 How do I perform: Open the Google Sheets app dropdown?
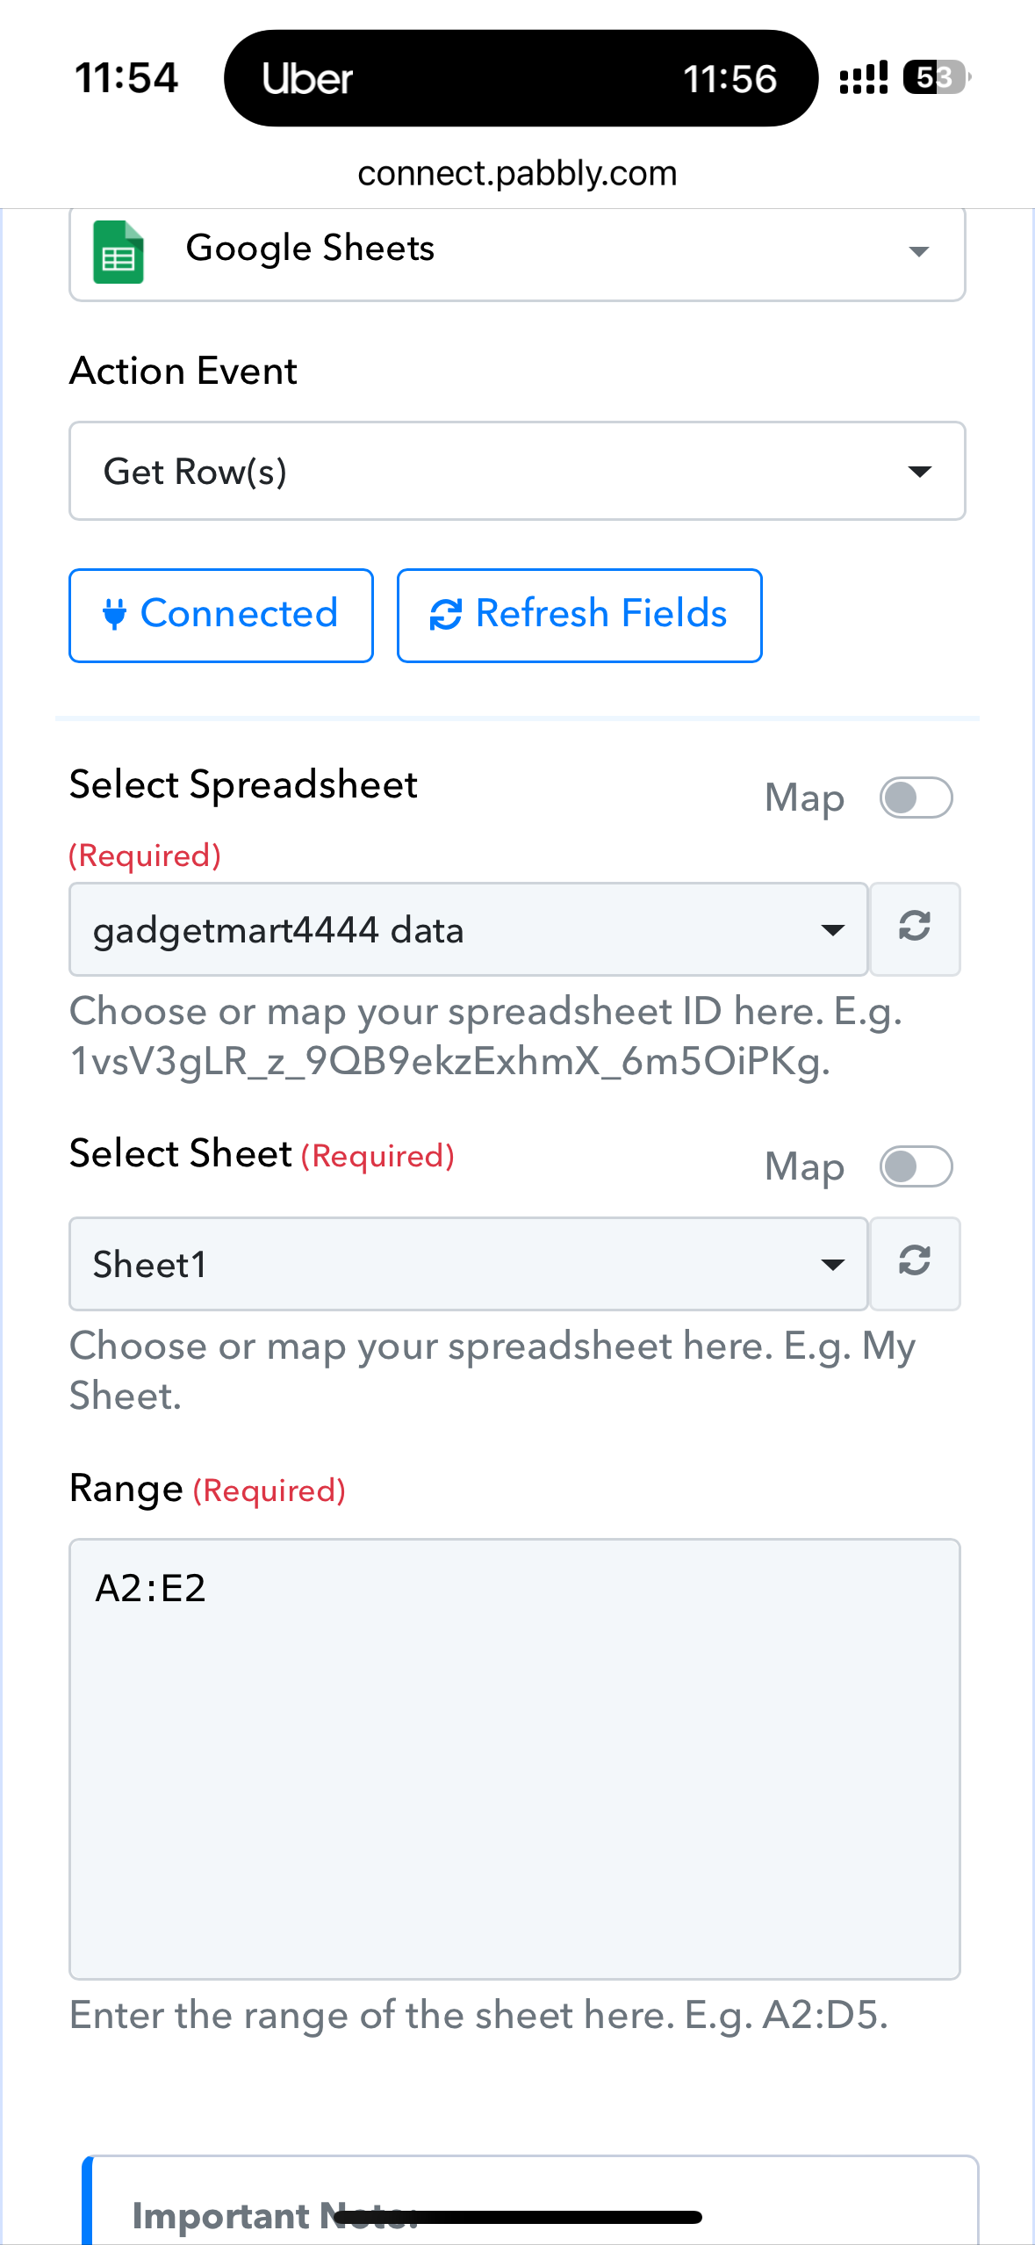pos(517,253)
